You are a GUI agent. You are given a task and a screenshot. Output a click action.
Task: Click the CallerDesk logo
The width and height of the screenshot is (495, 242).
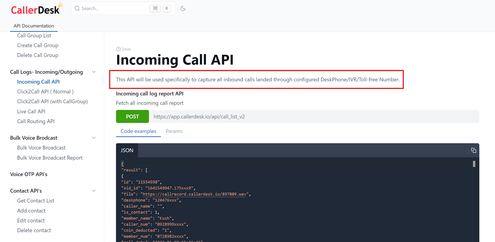36,9
